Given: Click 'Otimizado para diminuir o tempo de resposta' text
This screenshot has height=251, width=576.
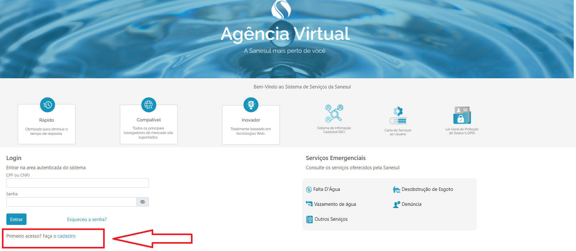Looking at the screenshot, I should coord(47,131).
